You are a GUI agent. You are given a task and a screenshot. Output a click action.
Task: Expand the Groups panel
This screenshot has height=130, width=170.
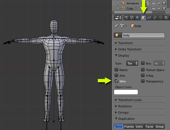(x=139, y=112)
